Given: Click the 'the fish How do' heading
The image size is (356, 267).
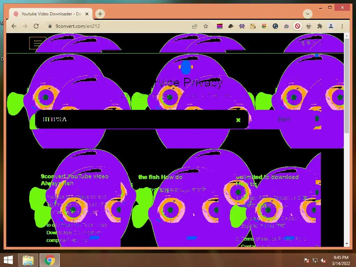Looking at the screenshot, I should 160,177.
